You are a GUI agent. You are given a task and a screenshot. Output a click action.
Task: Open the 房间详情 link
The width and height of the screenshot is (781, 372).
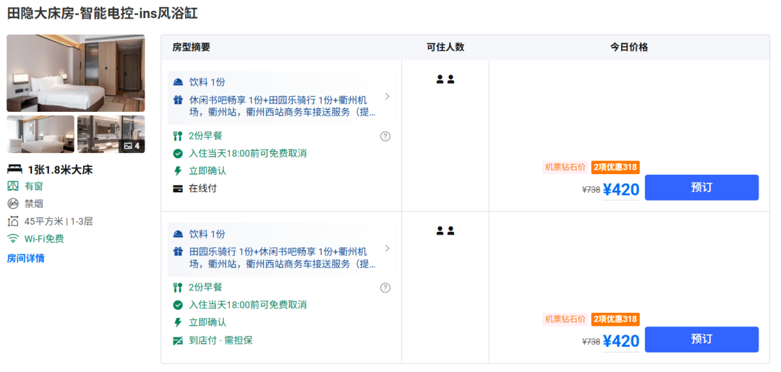coord(25,258)
